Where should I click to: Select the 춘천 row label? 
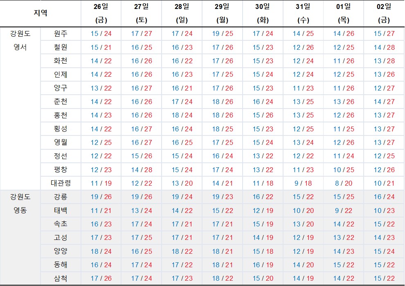pyautogui.click(x=61, y=102)
